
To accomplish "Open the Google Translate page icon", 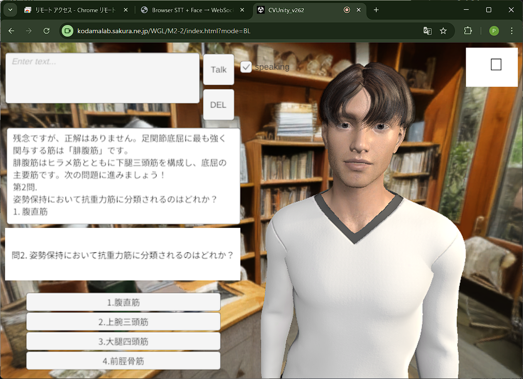I will 427,31.
